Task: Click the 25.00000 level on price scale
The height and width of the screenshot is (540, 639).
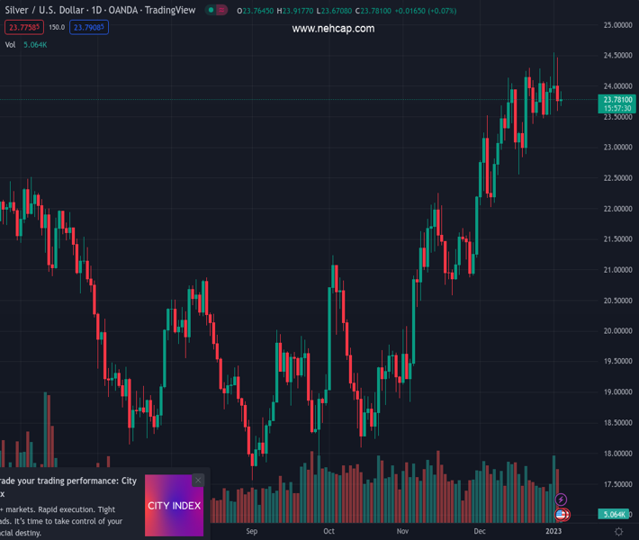Action: pyautogui.click(x=616, y=25)
